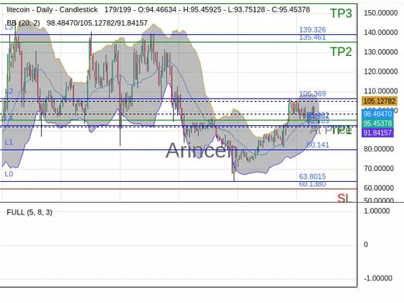Click the 120.00000 axis value
The width and height of the screenshot is (404, 303).
381,71
